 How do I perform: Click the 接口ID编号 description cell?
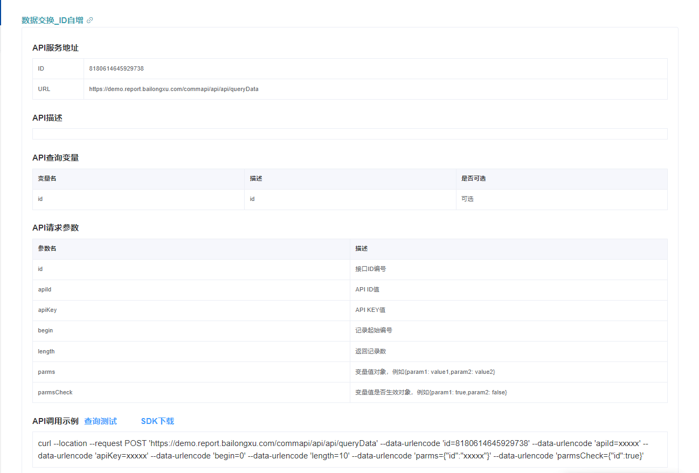[370, 269]
